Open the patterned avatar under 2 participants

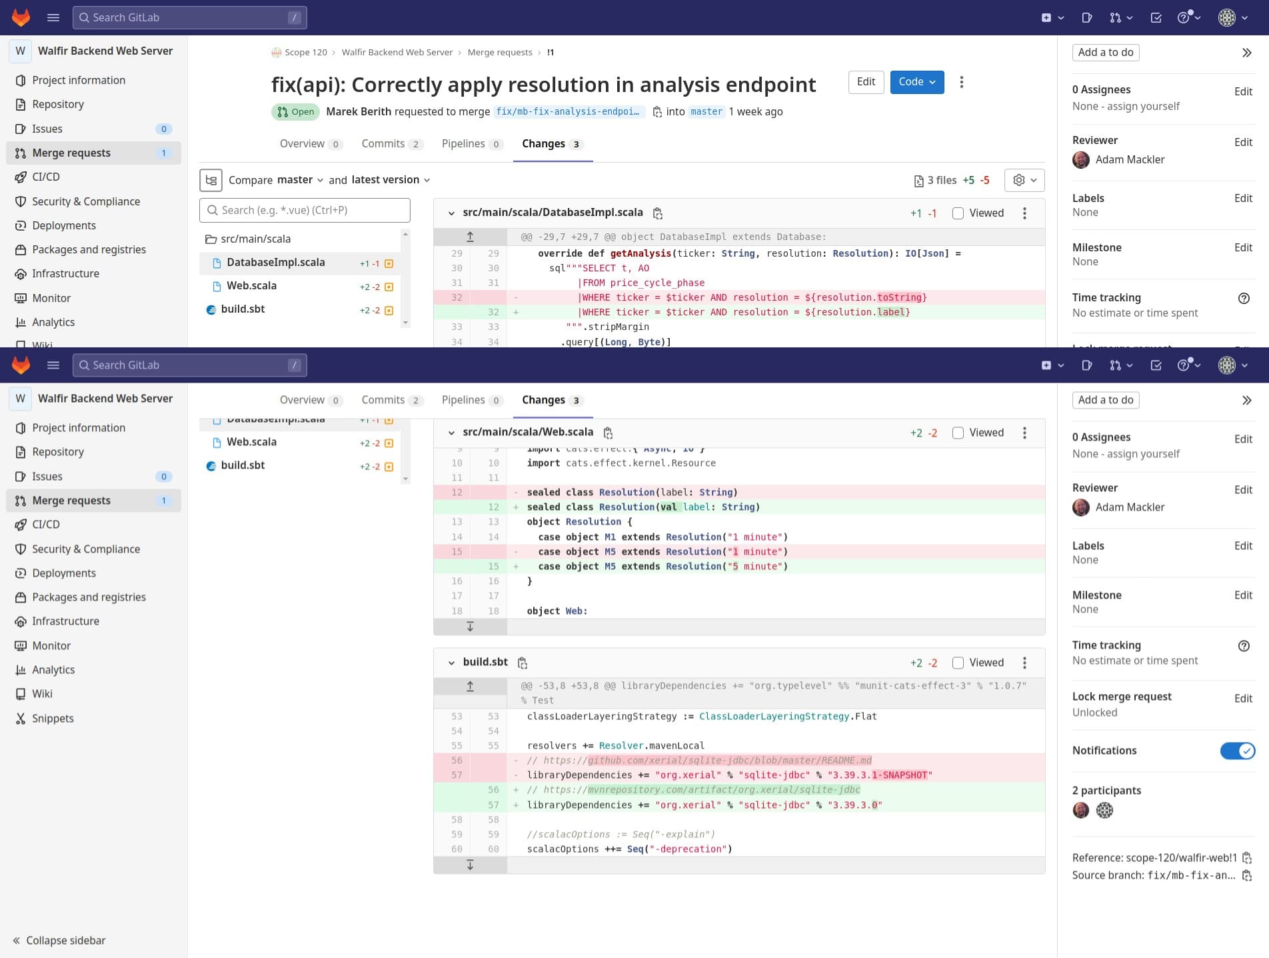pos(1104,810)
